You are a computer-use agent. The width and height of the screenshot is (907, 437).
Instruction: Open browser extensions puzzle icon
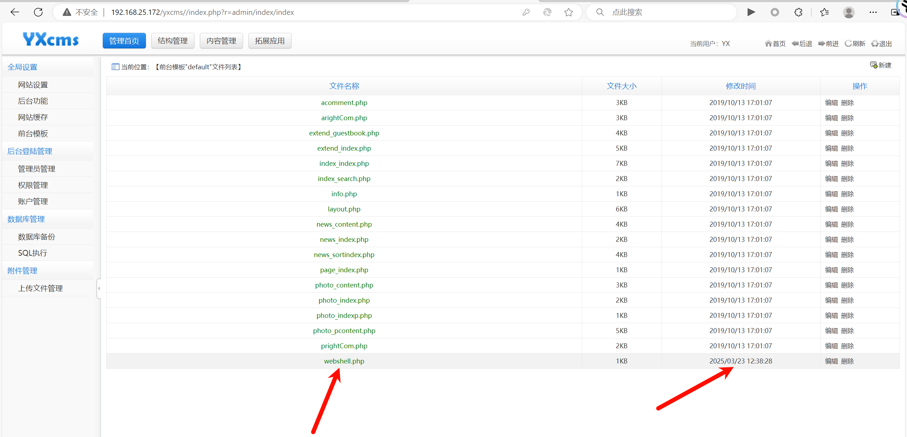pyautogui.click(x=798, y=12)
